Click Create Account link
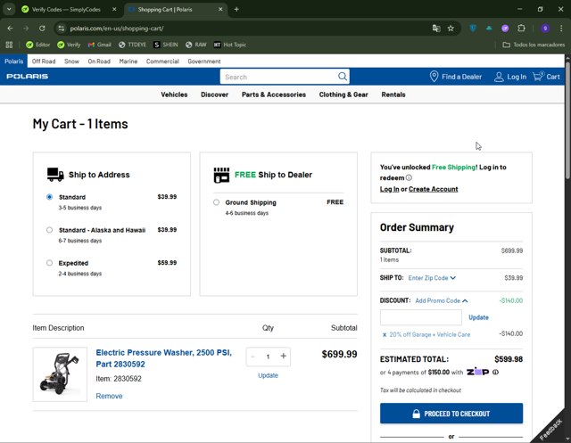 click(x=433, y=189)
